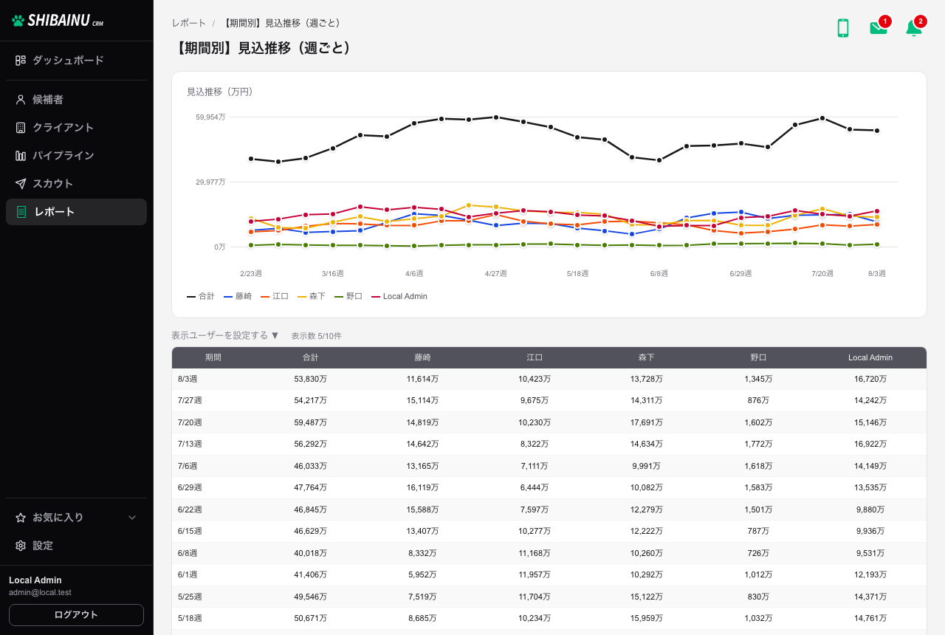Screen dimensions: 945x635
Task: Open the mobile phone icon in header
Action: click(x=843, y=28)
